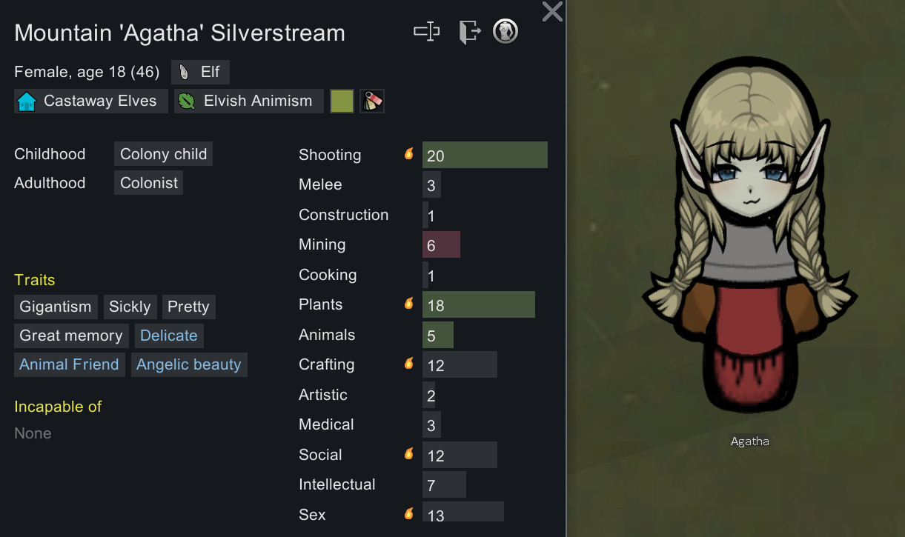905x537 pixels.
Task: Select the Colonist adulthood backstory
Action: tap(148, 183)
